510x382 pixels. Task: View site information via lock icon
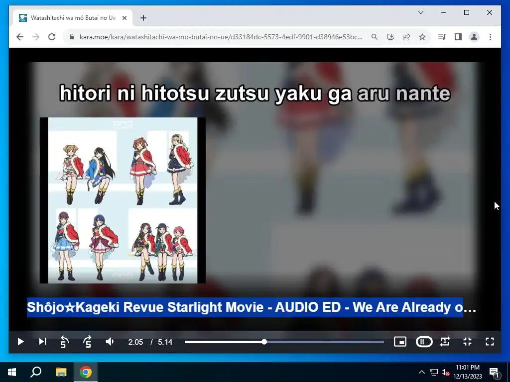click(72, 37)
